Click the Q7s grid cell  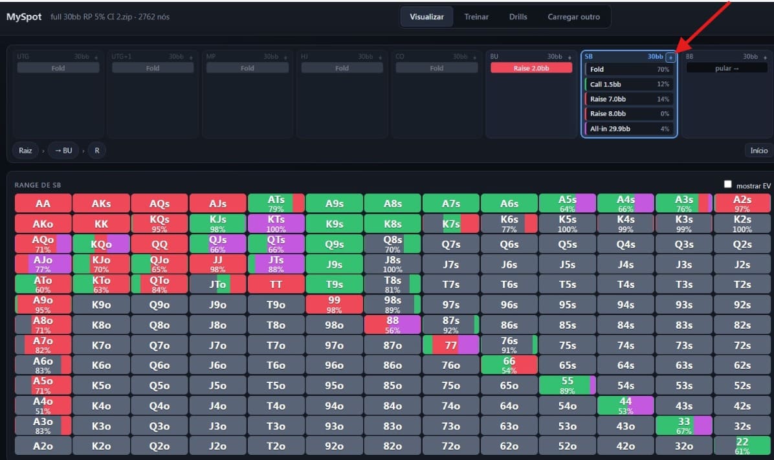point(450,244)
